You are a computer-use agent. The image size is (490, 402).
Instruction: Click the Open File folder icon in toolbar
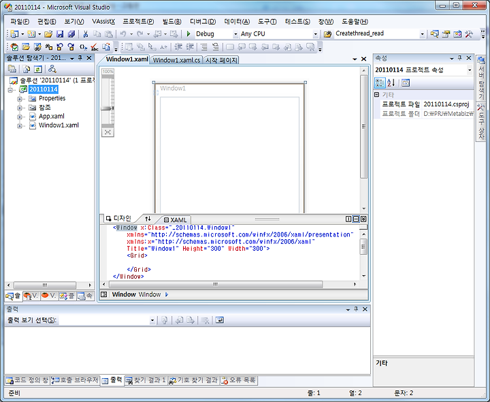tap(48, 34)
